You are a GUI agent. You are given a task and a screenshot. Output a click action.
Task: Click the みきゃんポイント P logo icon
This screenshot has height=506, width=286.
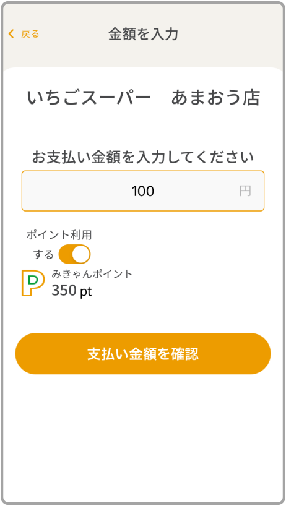33,283
